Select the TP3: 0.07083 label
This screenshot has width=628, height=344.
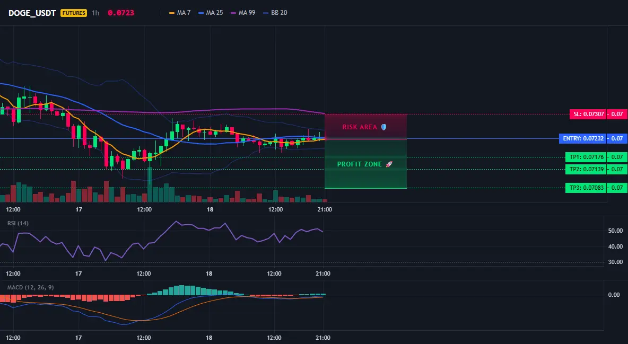coord(586,188)
